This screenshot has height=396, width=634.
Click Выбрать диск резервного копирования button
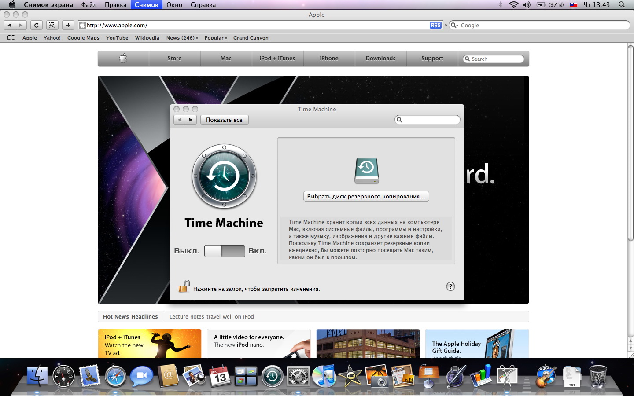click(366, 196)
